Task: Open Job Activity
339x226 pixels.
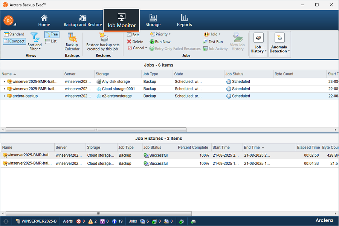Action: click(x=215, y=49)
